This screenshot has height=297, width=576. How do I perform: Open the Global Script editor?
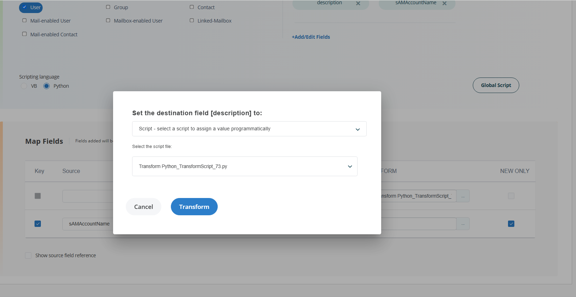pyautogui.click(x=495, y=85)
